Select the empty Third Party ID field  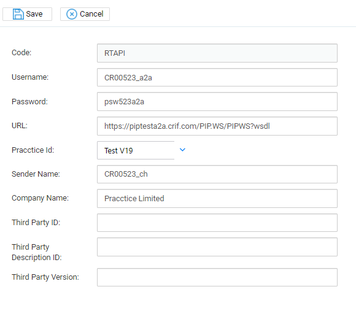(x=217, y=223)
